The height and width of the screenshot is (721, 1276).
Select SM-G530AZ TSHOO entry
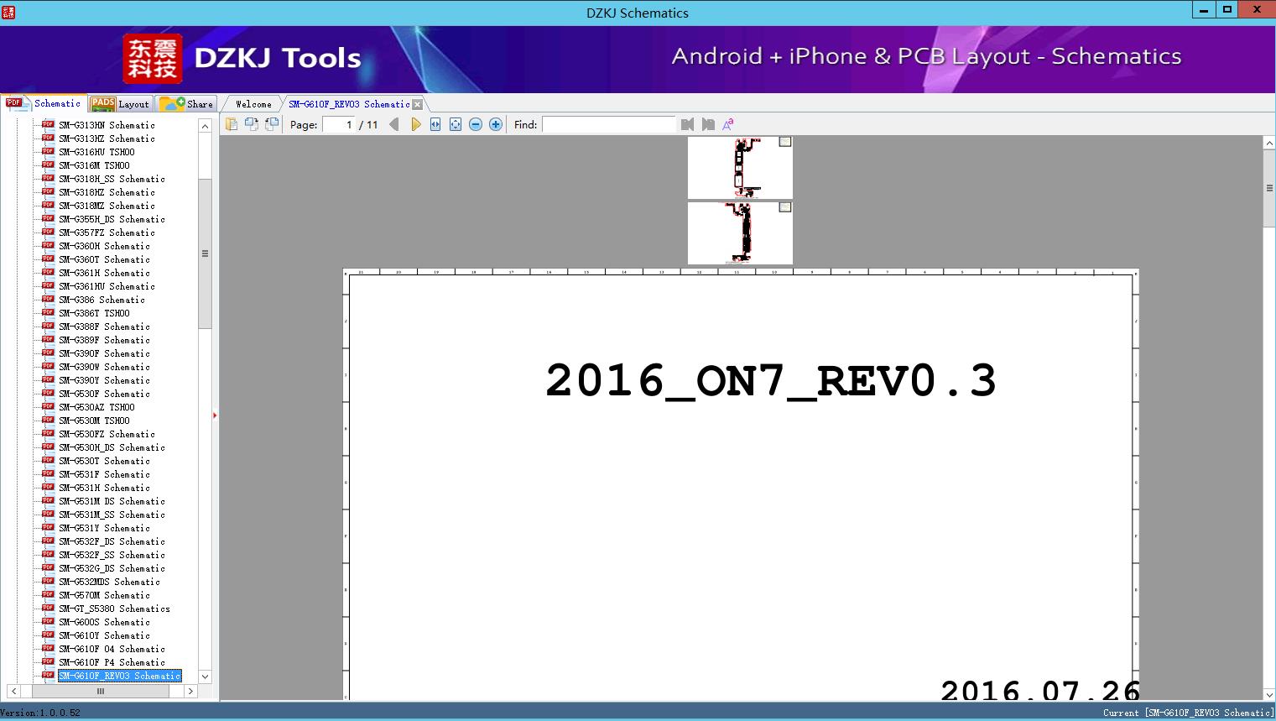coord(96,407)
